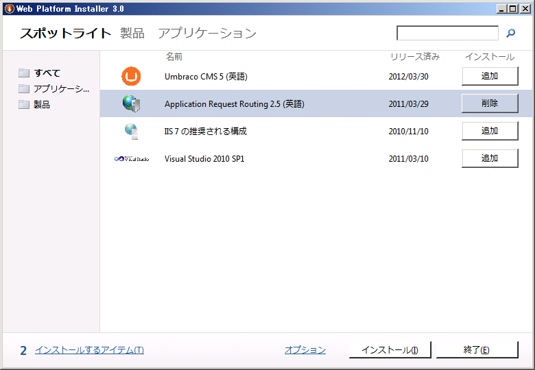Click the リリース済み column header
This screenshot has width=535, height=370.
tap(415, 57)
